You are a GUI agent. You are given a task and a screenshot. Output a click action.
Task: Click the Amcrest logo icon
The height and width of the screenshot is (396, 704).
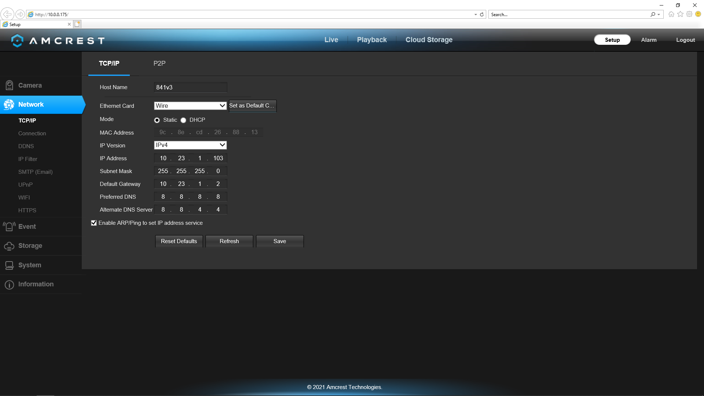click(x=17, y=40)
